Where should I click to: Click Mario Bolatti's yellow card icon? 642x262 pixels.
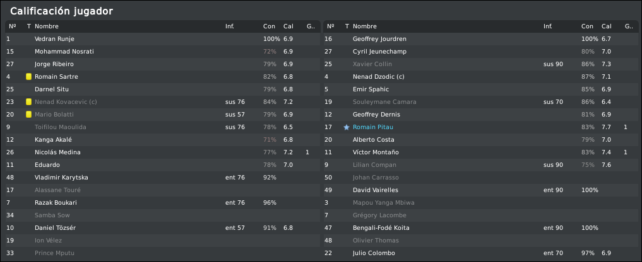28,115
